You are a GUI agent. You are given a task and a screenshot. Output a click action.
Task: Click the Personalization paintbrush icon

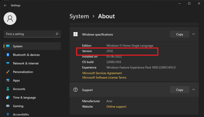[8, 72]
